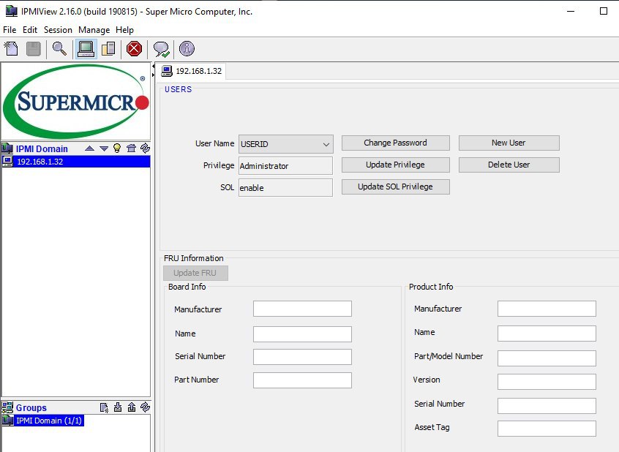Click the Update Privilege button
The height and width of the screenshot is (452, 619).
[396, 165]
